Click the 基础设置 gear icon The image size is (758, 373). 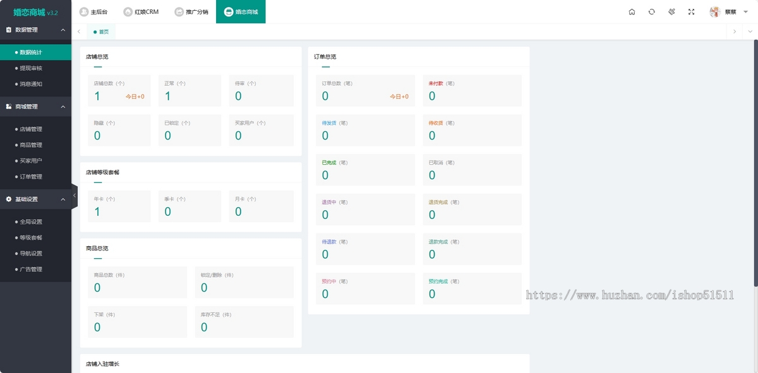point(9,199)
